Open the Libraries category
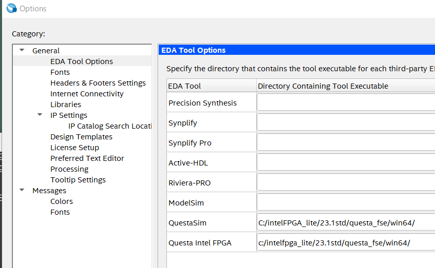 tap(66, 105)
